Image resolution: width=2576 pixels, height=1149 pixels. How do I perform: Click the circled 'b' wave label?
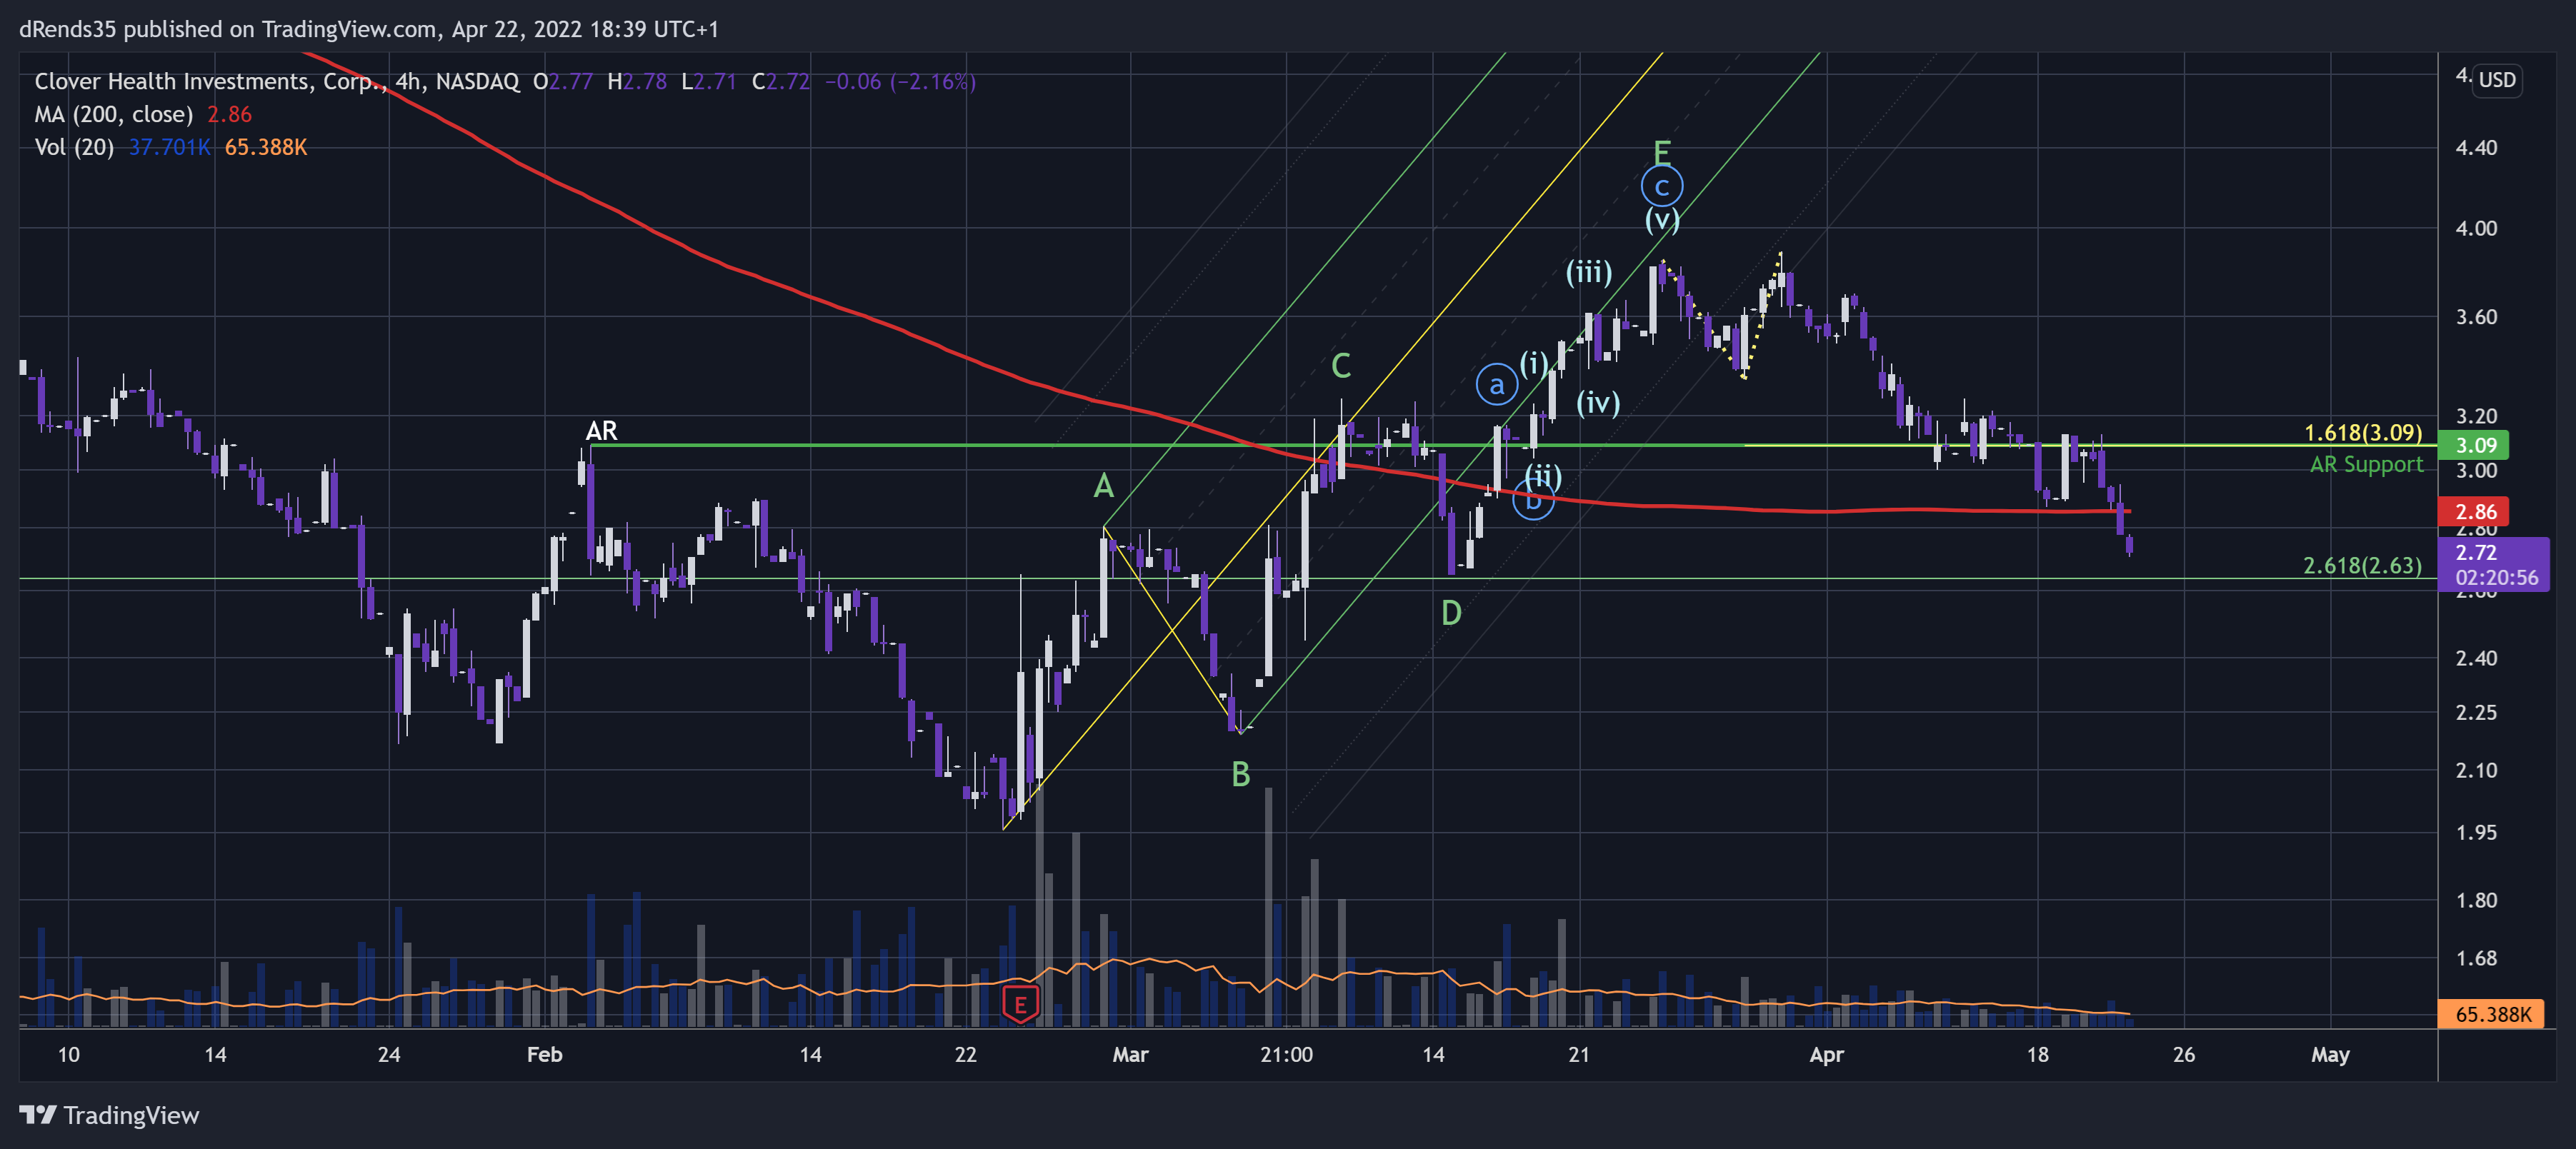point(1533,500)
